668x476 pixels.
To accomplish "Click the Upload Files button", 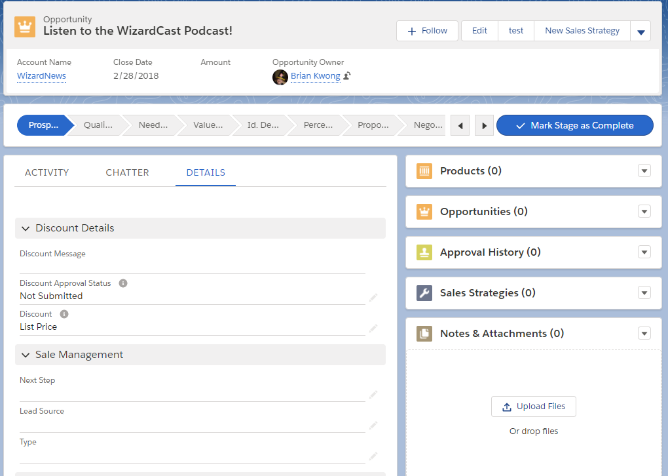I will (533, 407).
